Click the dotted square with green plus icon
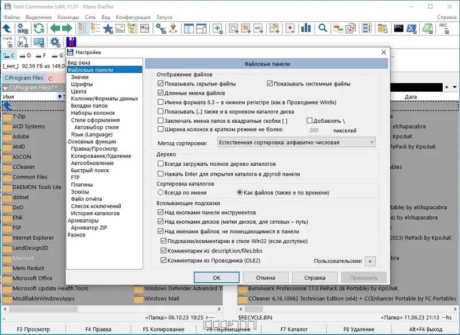 [x=217, y=28]
